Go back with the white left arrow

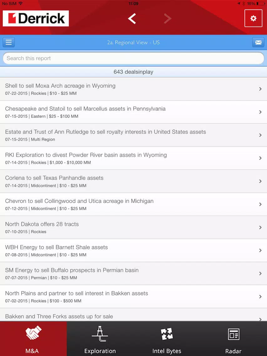coord(132,18)
